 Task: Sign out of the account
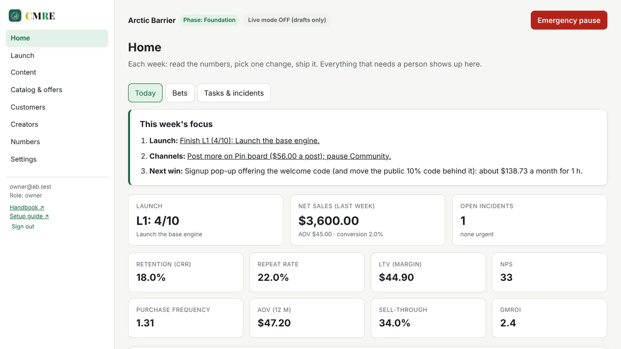tap(23, 226)
